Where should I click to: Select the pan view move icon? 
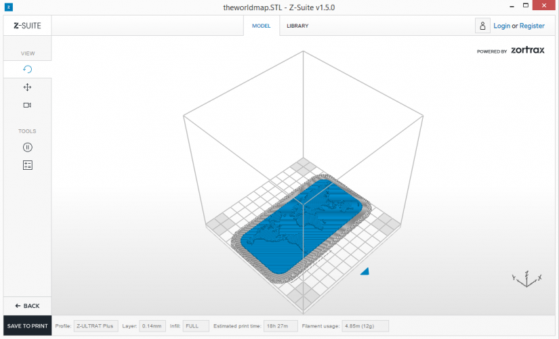(28, 87)
